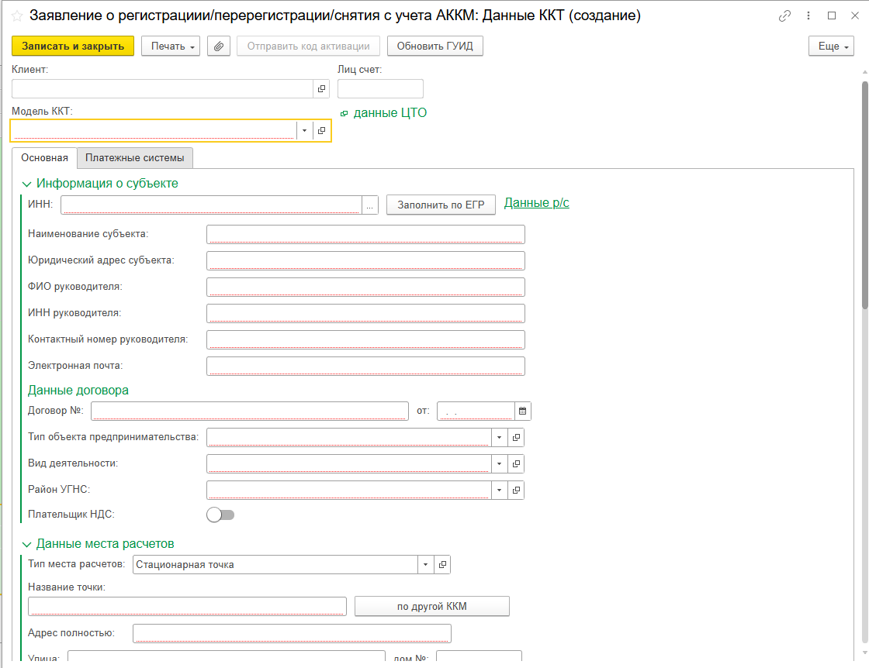Screen dimensions: 869x668
Task: Focus Наименование субъекта field
Action: (365, 234)
